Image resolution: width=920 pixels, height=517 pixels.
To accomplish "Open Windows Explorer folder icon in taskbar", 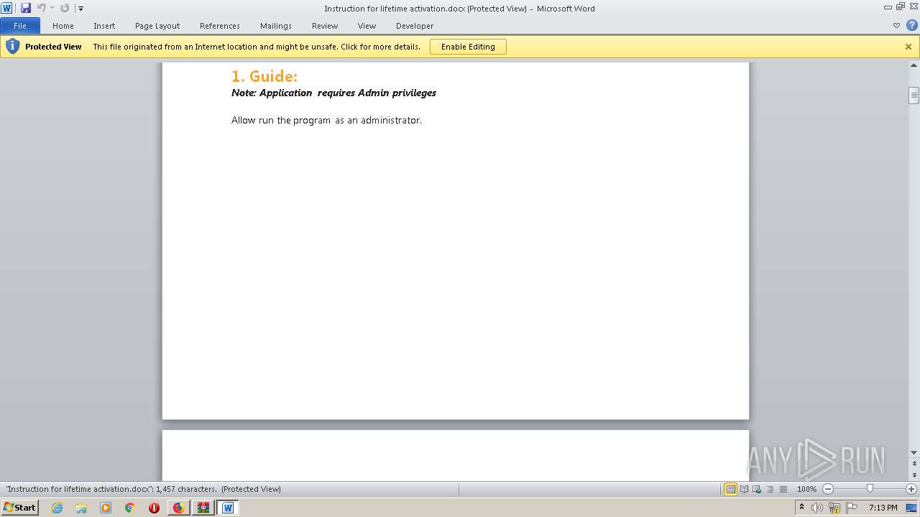I will [x=81, y=508].
